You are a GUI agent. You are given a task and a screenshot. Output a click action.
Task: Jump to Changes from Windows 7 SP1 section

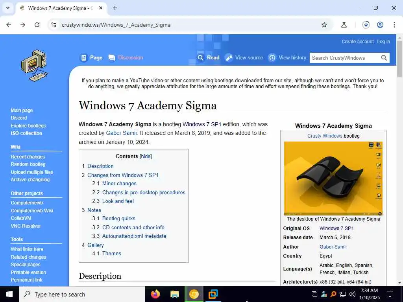(x=120, y=175)
